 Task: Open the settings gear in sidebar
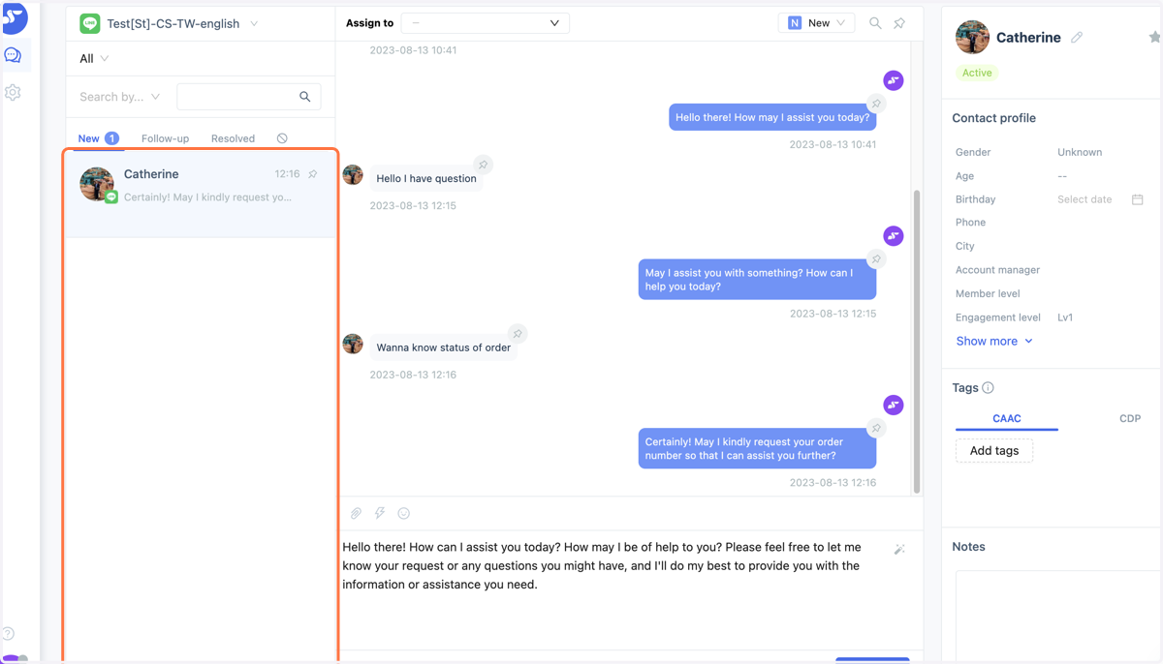tap(13, 93)
